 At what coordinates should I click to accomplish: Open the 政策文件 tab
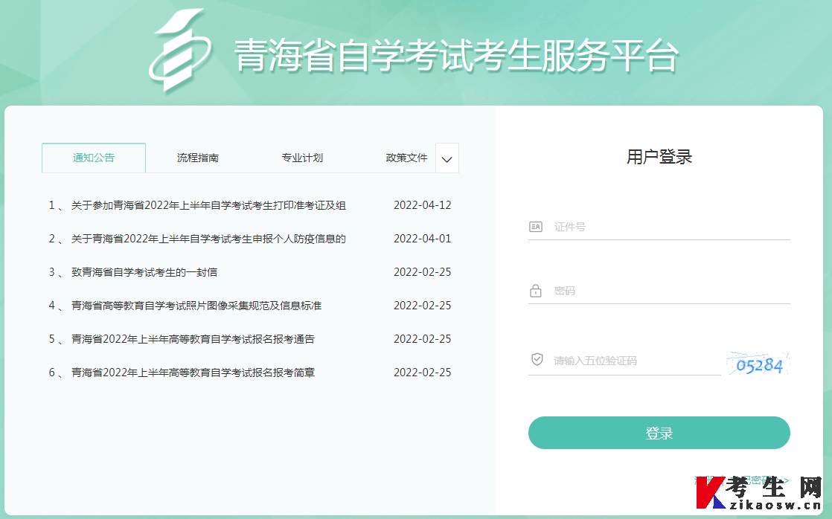point(406,158)
